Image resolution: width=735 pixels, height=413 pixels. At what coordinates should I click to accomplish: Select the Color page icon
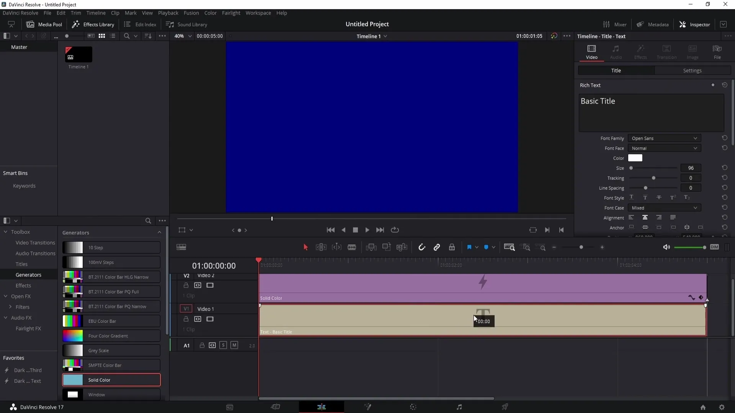(x=413, y=407)
